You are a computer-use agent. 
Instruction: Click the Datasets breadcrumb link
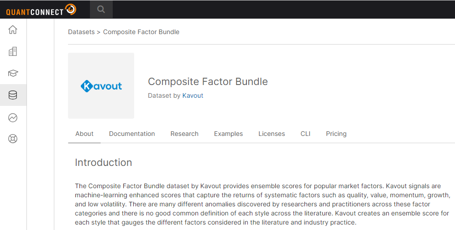point(81,32)
